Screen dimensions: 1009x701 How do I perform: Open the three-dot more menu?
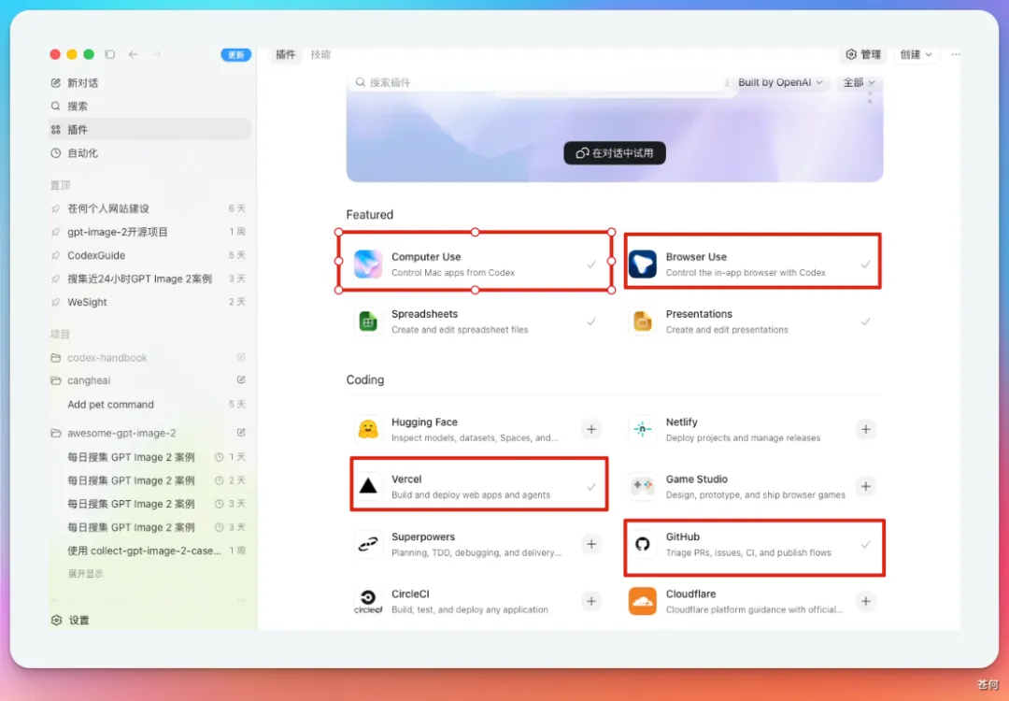(x=957, y=55)
